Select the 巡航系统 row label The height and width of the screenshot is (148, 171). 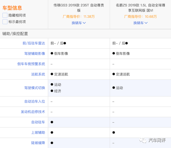[38, 74]
